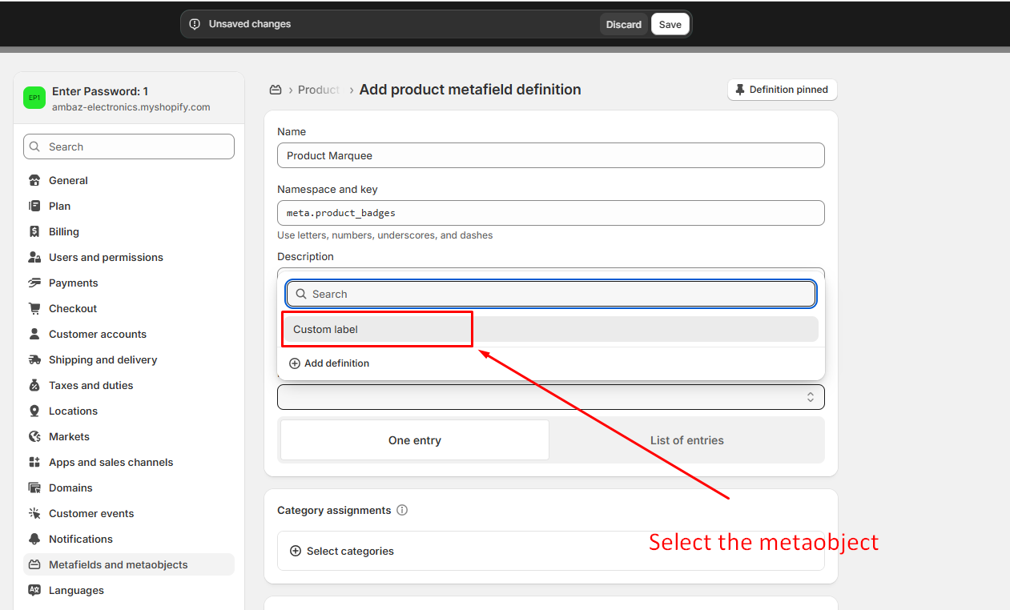Choose Custom label from the list
Image resolution: width=1010 pixels, height=610 pixels.
tap(325, 329)
